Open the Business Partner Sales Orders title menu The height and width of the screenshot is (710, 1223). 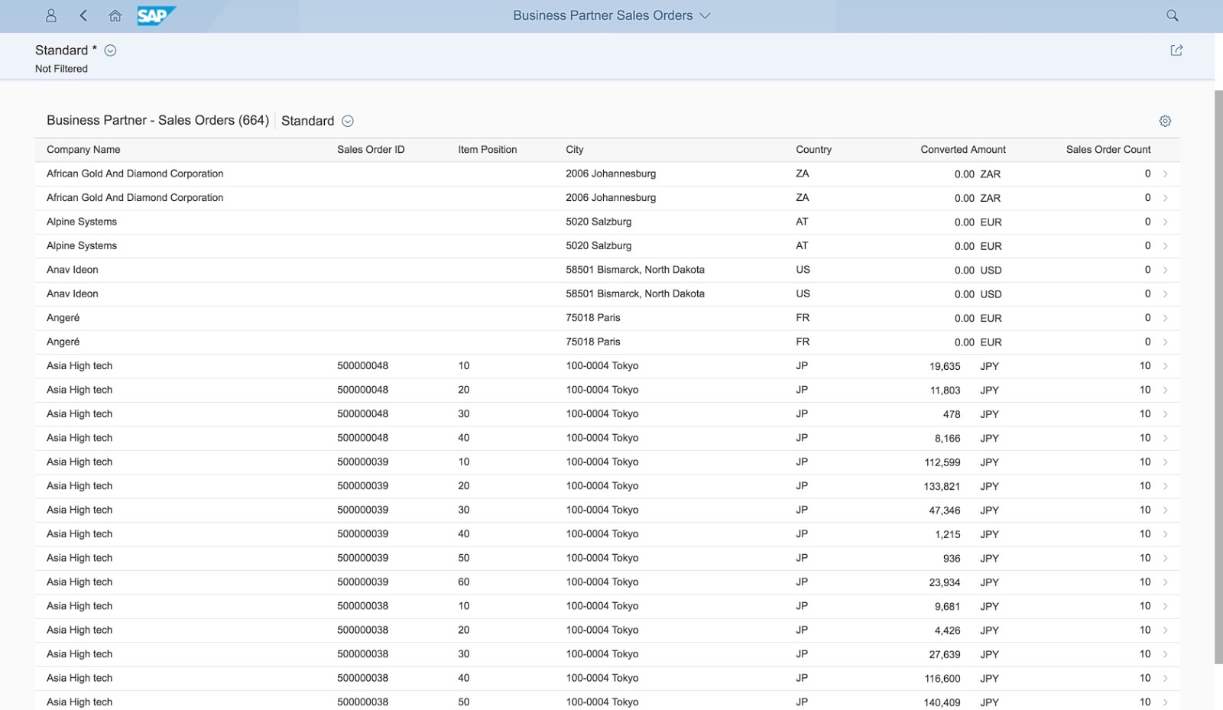tap(610, 15)
